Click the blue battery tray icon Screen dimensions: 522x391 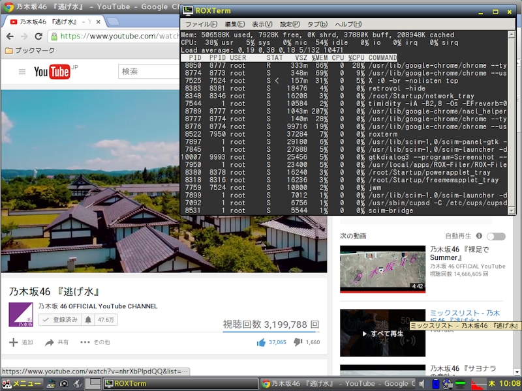click(436, 384)
